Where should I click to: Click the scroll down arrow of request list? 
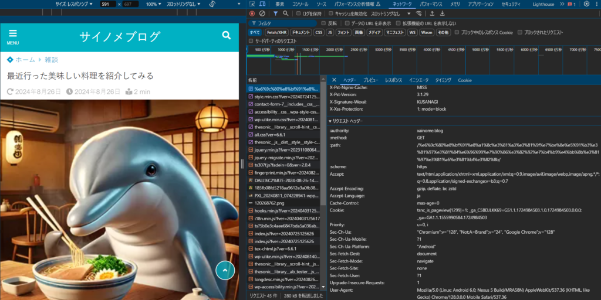click(x=323, y=287)
